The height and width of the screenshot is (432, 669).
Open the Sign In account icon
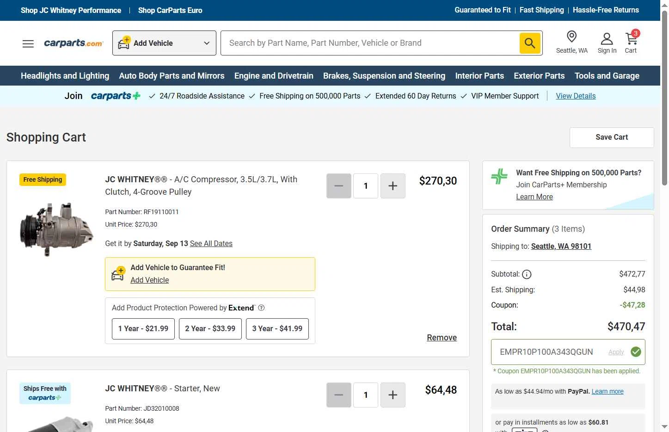click(x=607, y=38)
